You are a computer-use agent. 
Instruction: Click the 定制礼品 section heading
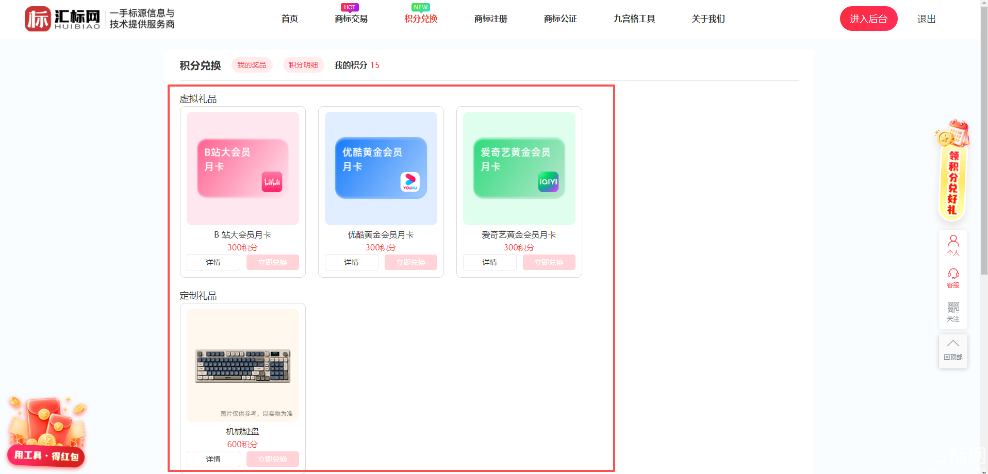[x=198, y=296]
